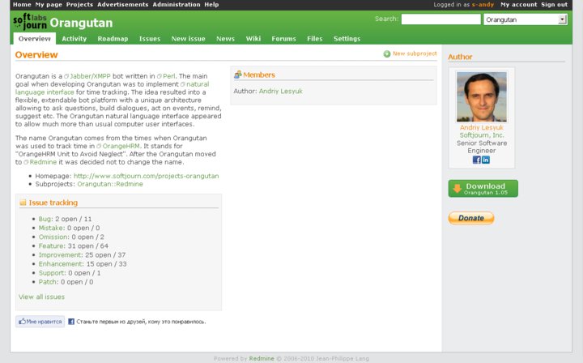Click the Members group icon
The width and height of the screenshot is (583, 363).
click(x=237, y=75)
